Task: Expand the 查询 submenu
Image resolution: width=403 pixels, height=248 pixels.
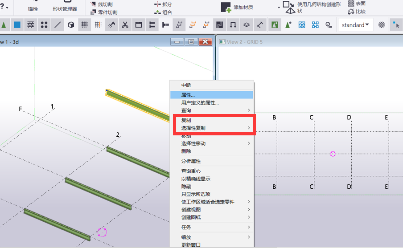Action: (x=211, y=110)
